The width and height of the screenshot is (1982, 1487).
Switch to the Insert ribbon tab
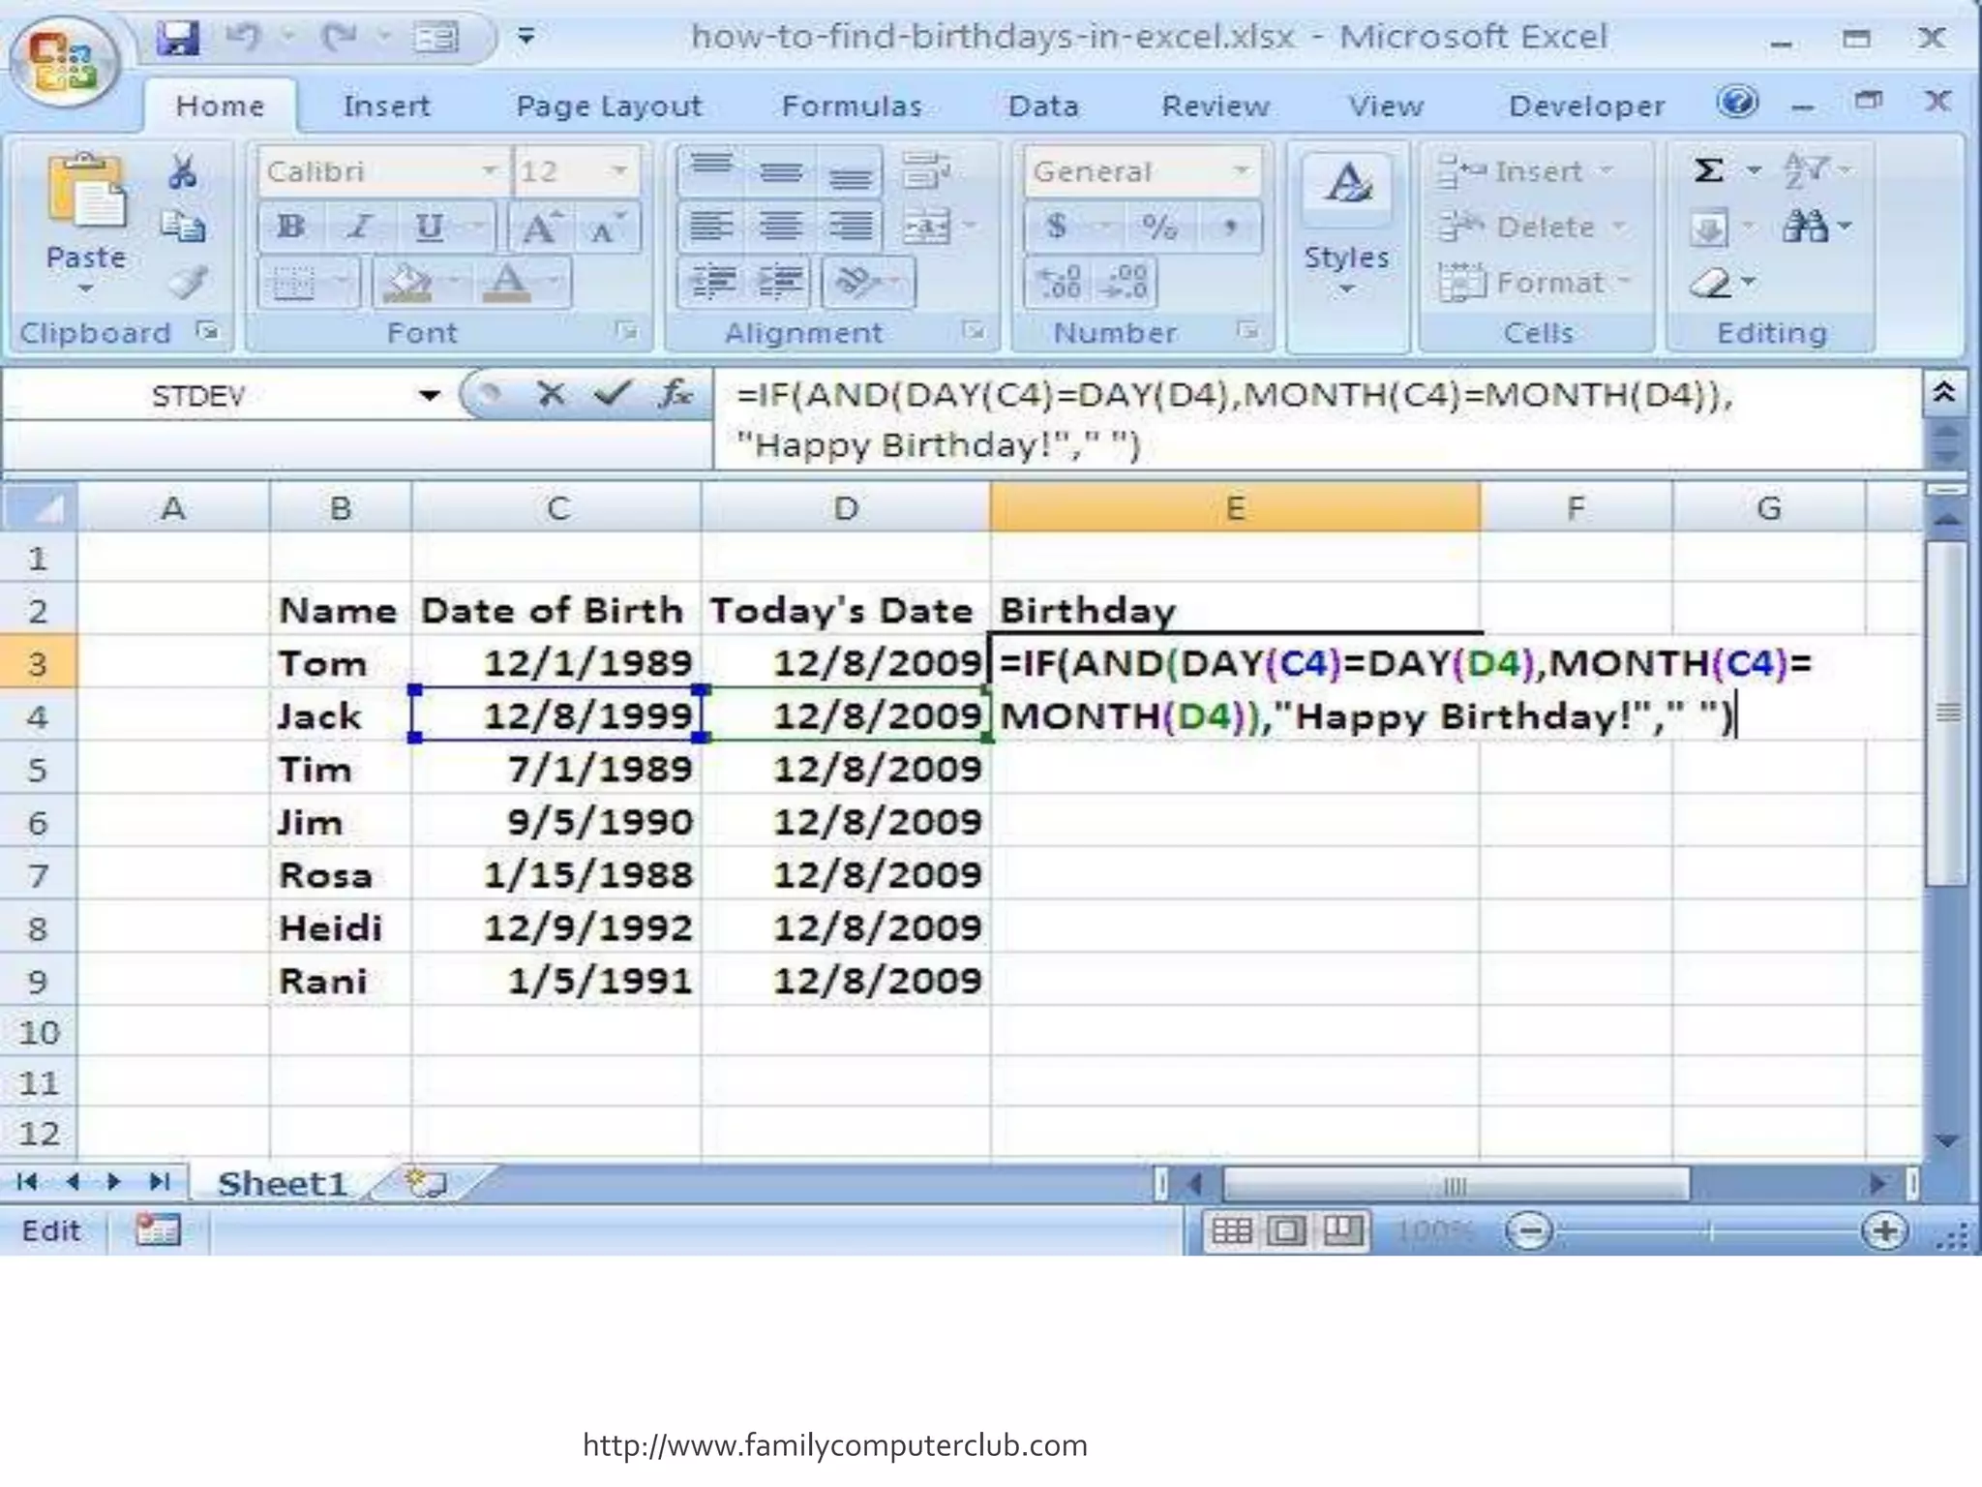tap(386, 106)
